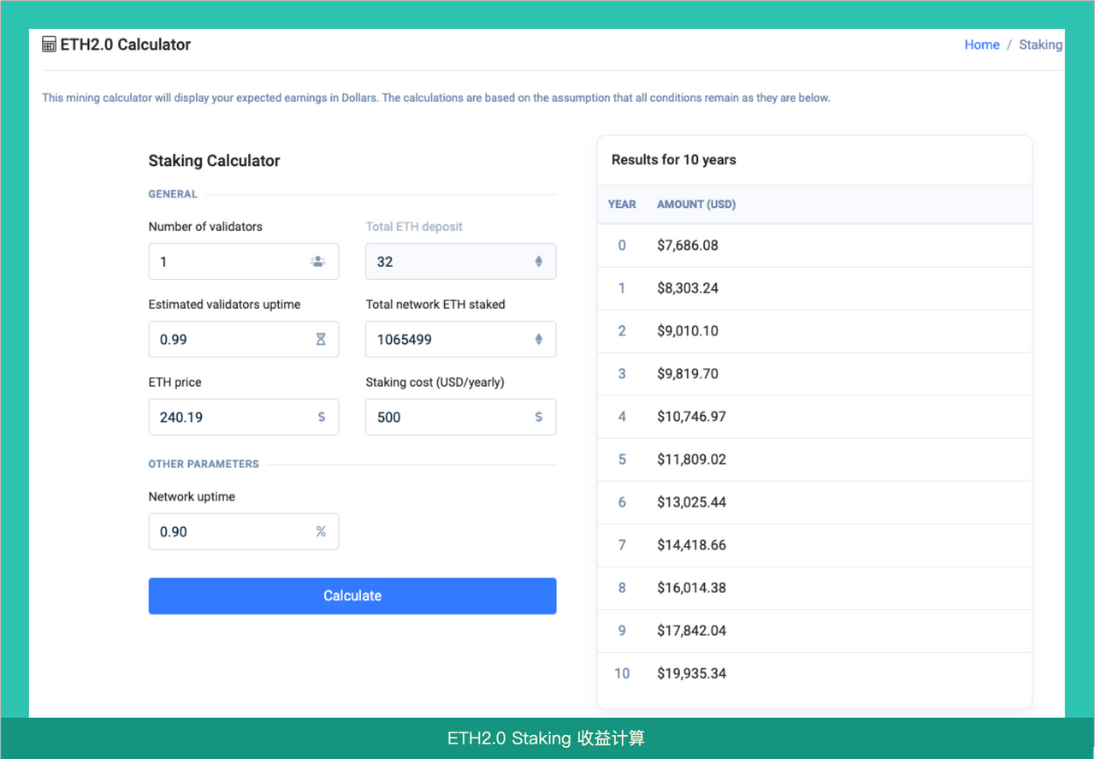Select the year 10 amount $19,935.34

click(x=692, y=673)
